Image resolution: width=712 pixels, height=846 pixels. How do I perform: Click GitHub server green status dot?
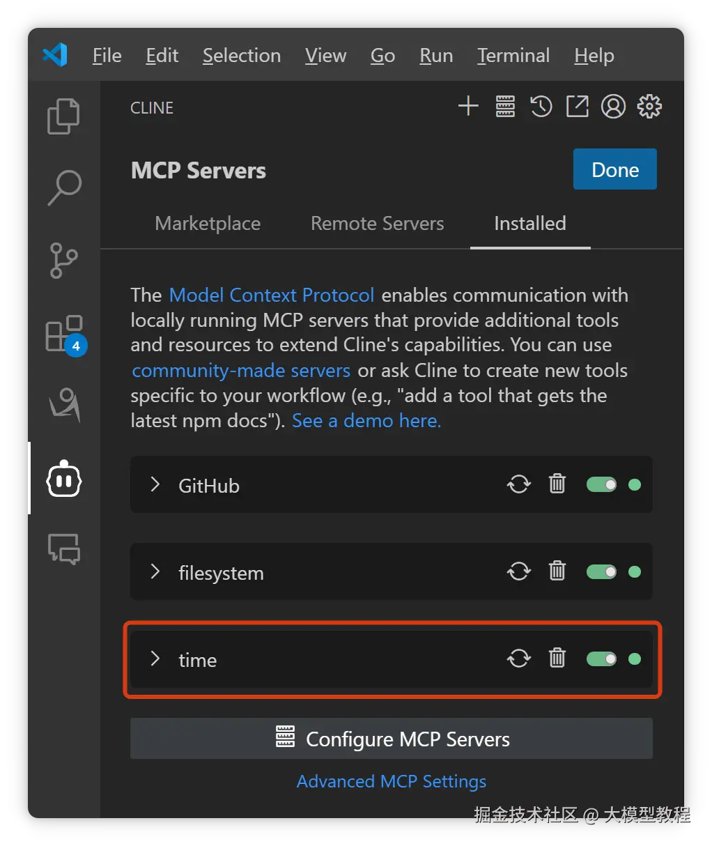[x=635, y=484]
